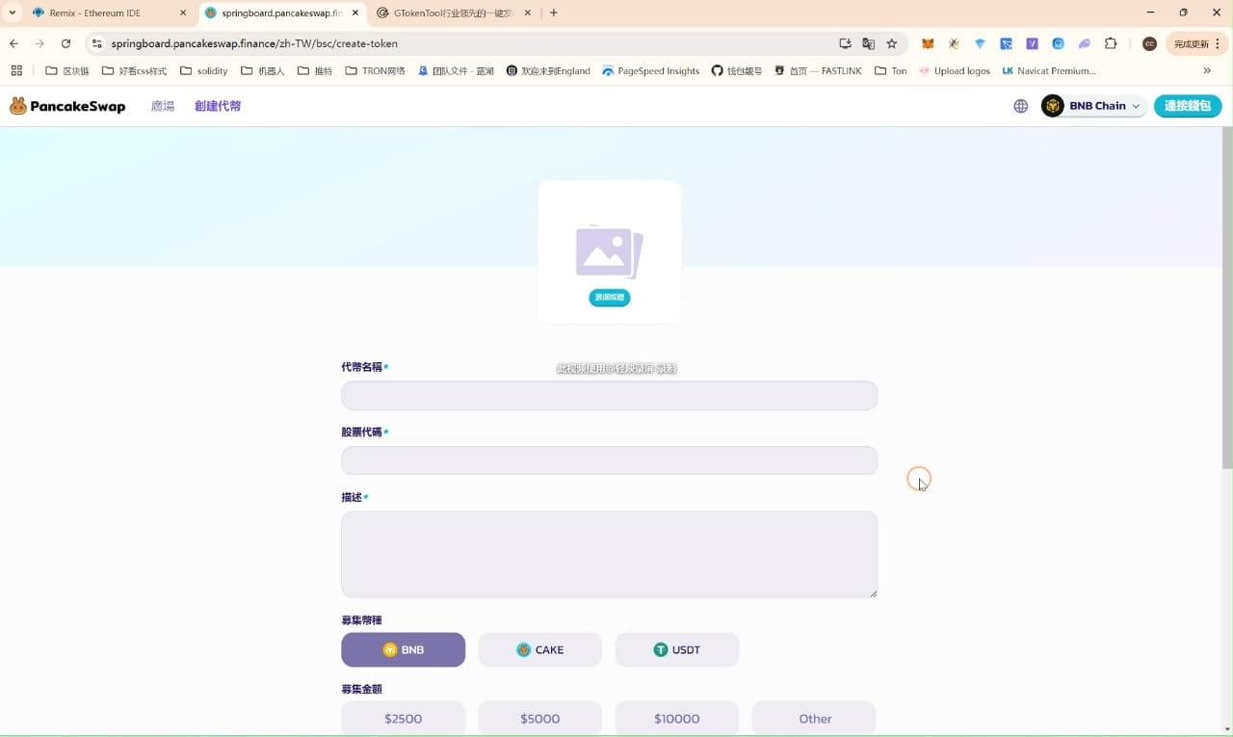Click the CAKE coin icon
The image size is (1233, 737).
[x=523, y=649]
